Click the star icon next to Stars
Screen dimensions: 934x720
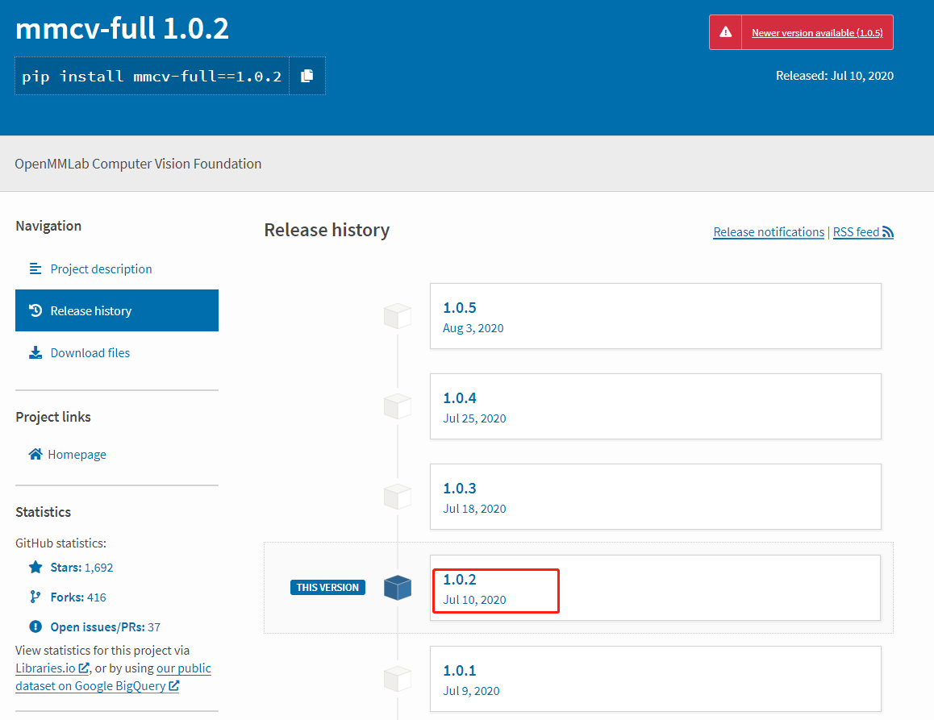coord(35,567)
